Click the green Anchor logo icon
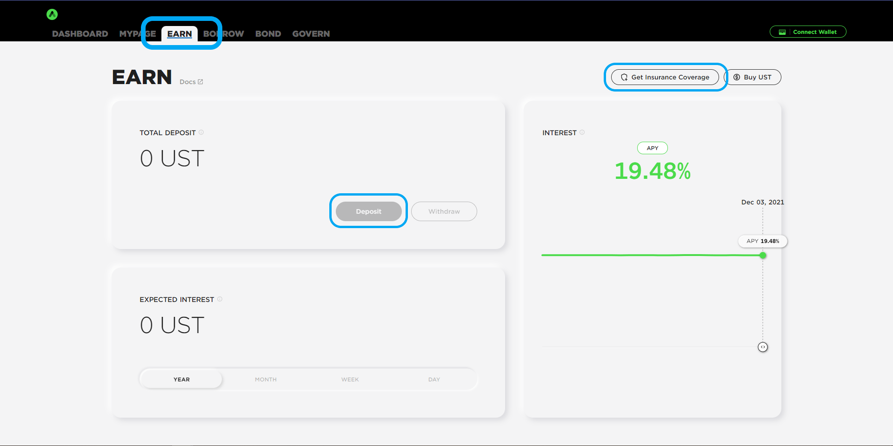This screenshot has width=893, height=446. (52, 14)
